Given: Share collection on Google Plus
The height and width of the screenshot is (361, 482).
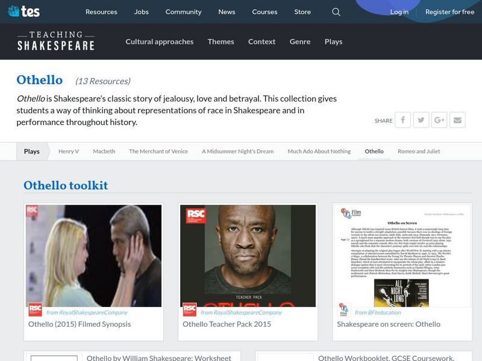Looking at the screenshot, I should coord(439,120).
